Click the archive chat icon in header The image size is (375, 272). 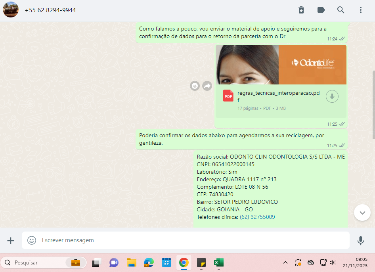pyautogui.click(x=301, y=10)
